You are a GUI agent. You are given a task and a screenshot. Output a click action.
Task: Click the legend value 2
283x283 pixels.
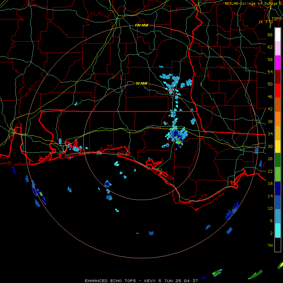point(271,233)
